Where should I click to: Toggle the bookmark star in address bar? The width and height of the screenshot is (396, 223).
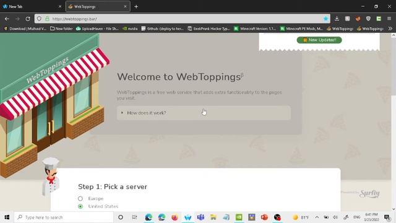(x=325, y=19)
